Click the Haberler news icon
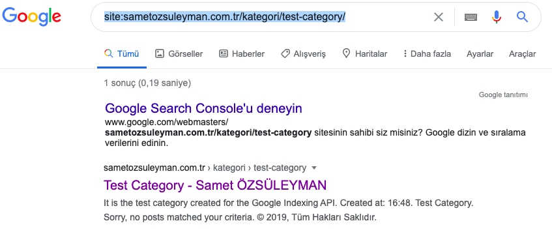Viewport: 552px width, 236px height. click(x=223, y=53)
